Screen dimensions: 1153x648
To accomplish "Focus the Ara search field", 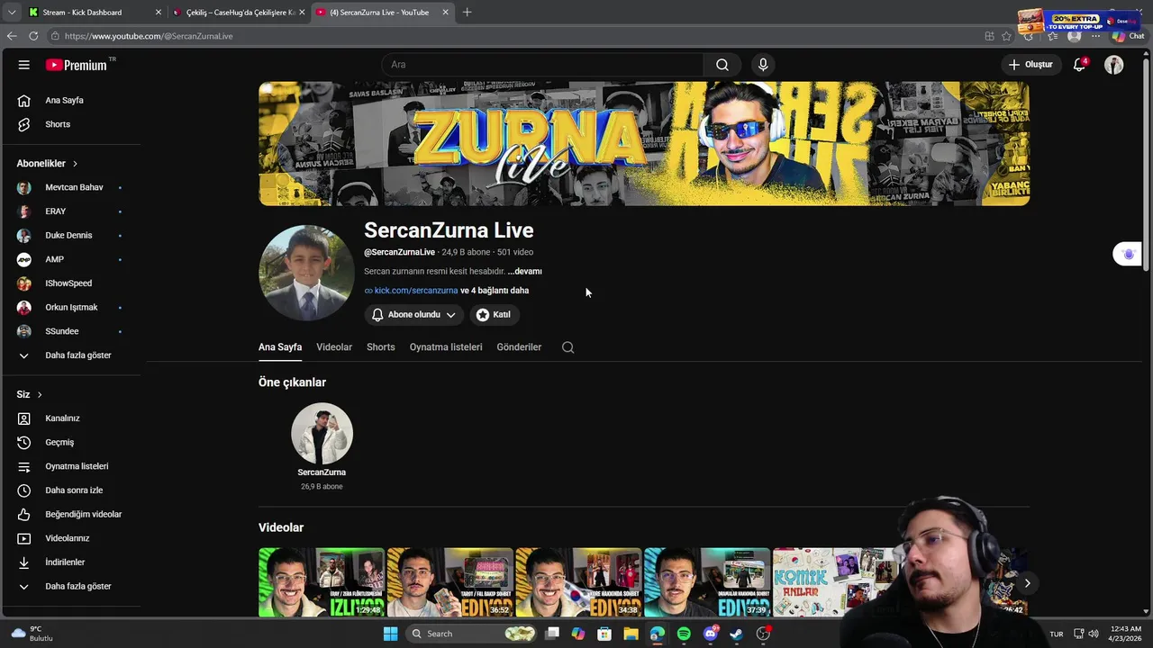I will point(542,65).
